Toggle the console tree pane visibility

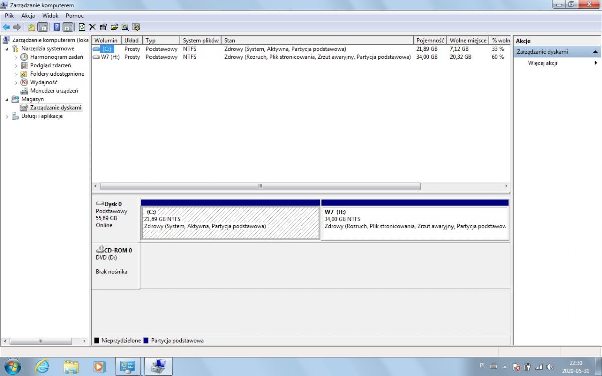tap(43, 27)
